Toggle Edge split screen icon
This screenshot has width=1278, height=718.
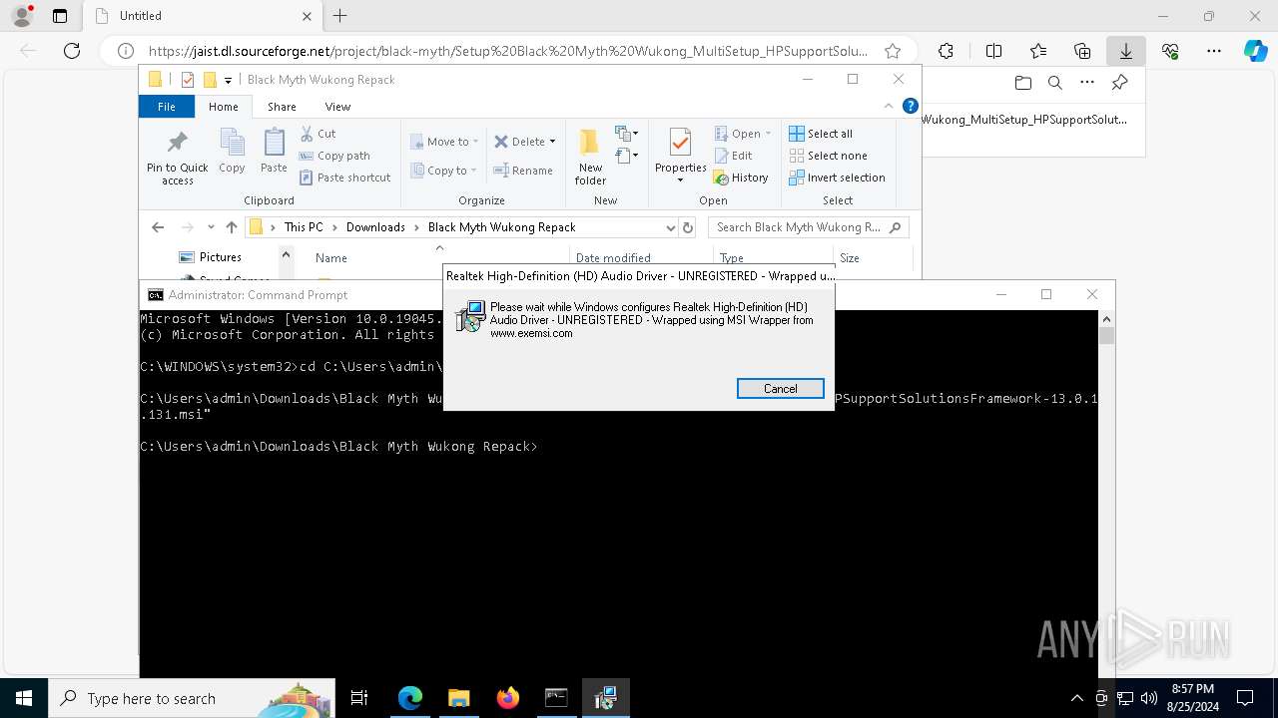[x=993, y=51]
